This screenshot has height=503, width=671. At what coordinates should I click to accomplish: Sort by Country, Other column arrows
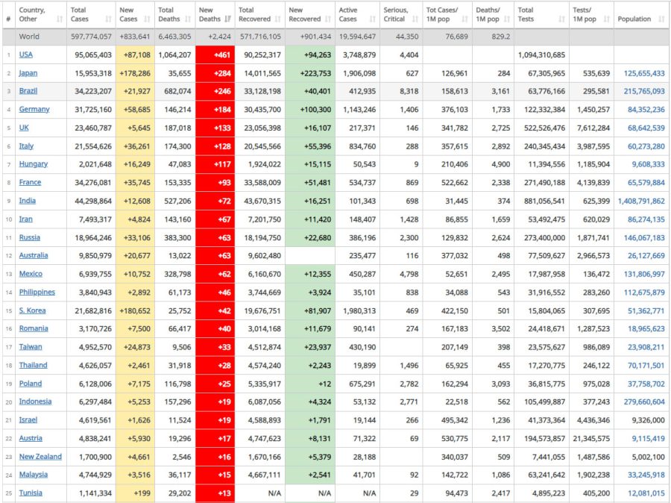pos(60,19)
